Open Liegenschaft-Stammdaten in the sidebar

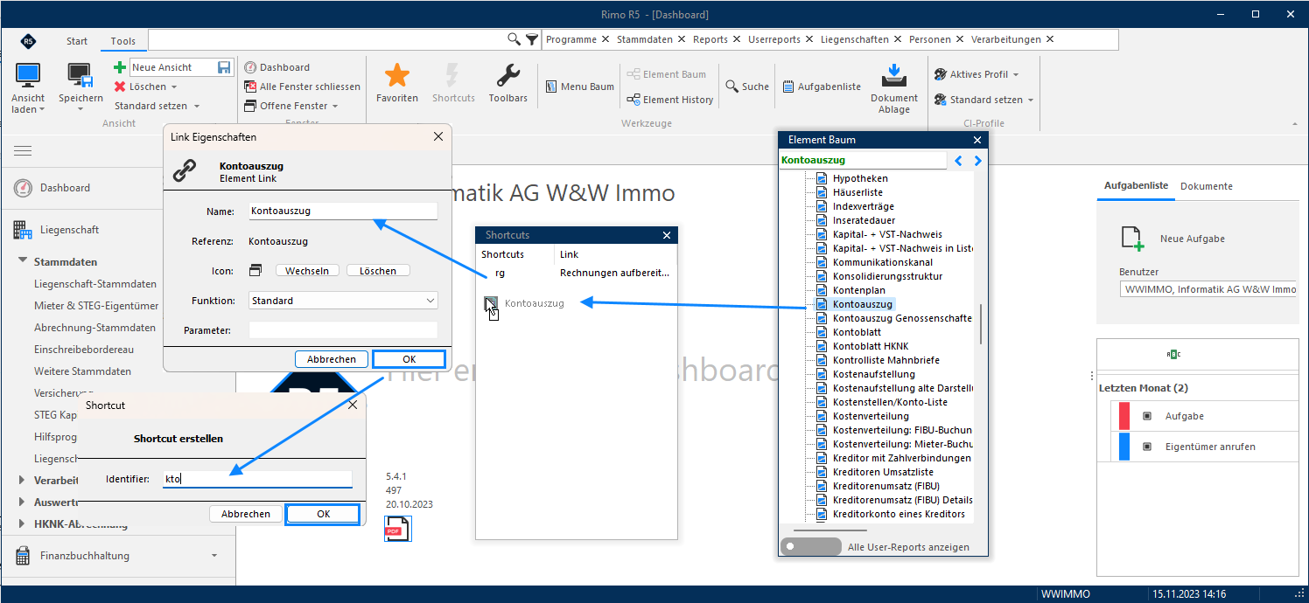click(x=95, y=284)
